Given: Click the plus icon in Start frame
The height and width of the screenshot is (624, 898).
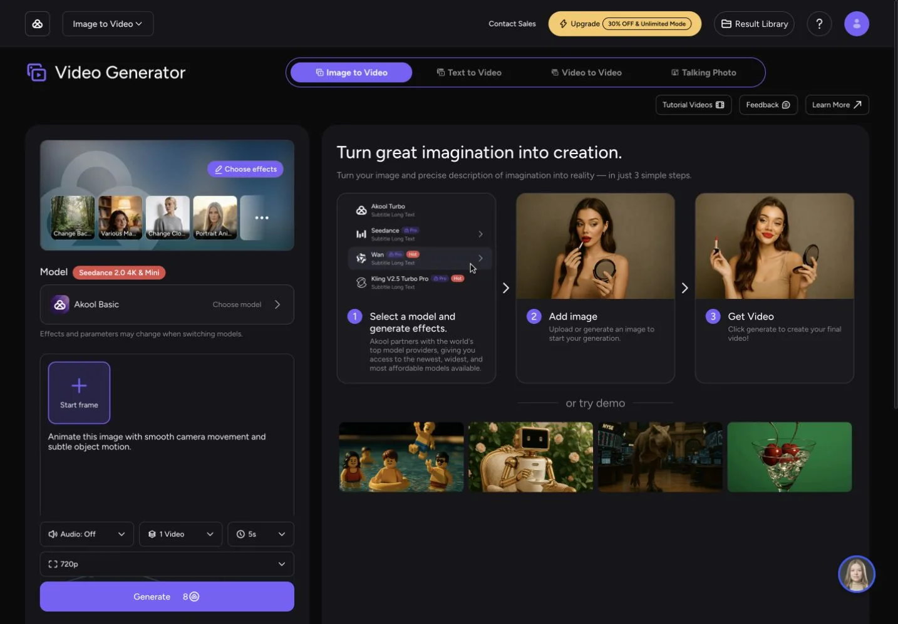Looking at the screenshot, I should pos(79,385).
